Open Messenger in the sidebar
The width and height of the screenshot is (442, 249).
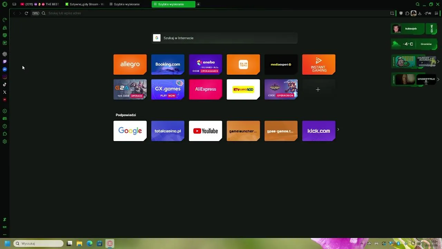[x=4, y=70]
